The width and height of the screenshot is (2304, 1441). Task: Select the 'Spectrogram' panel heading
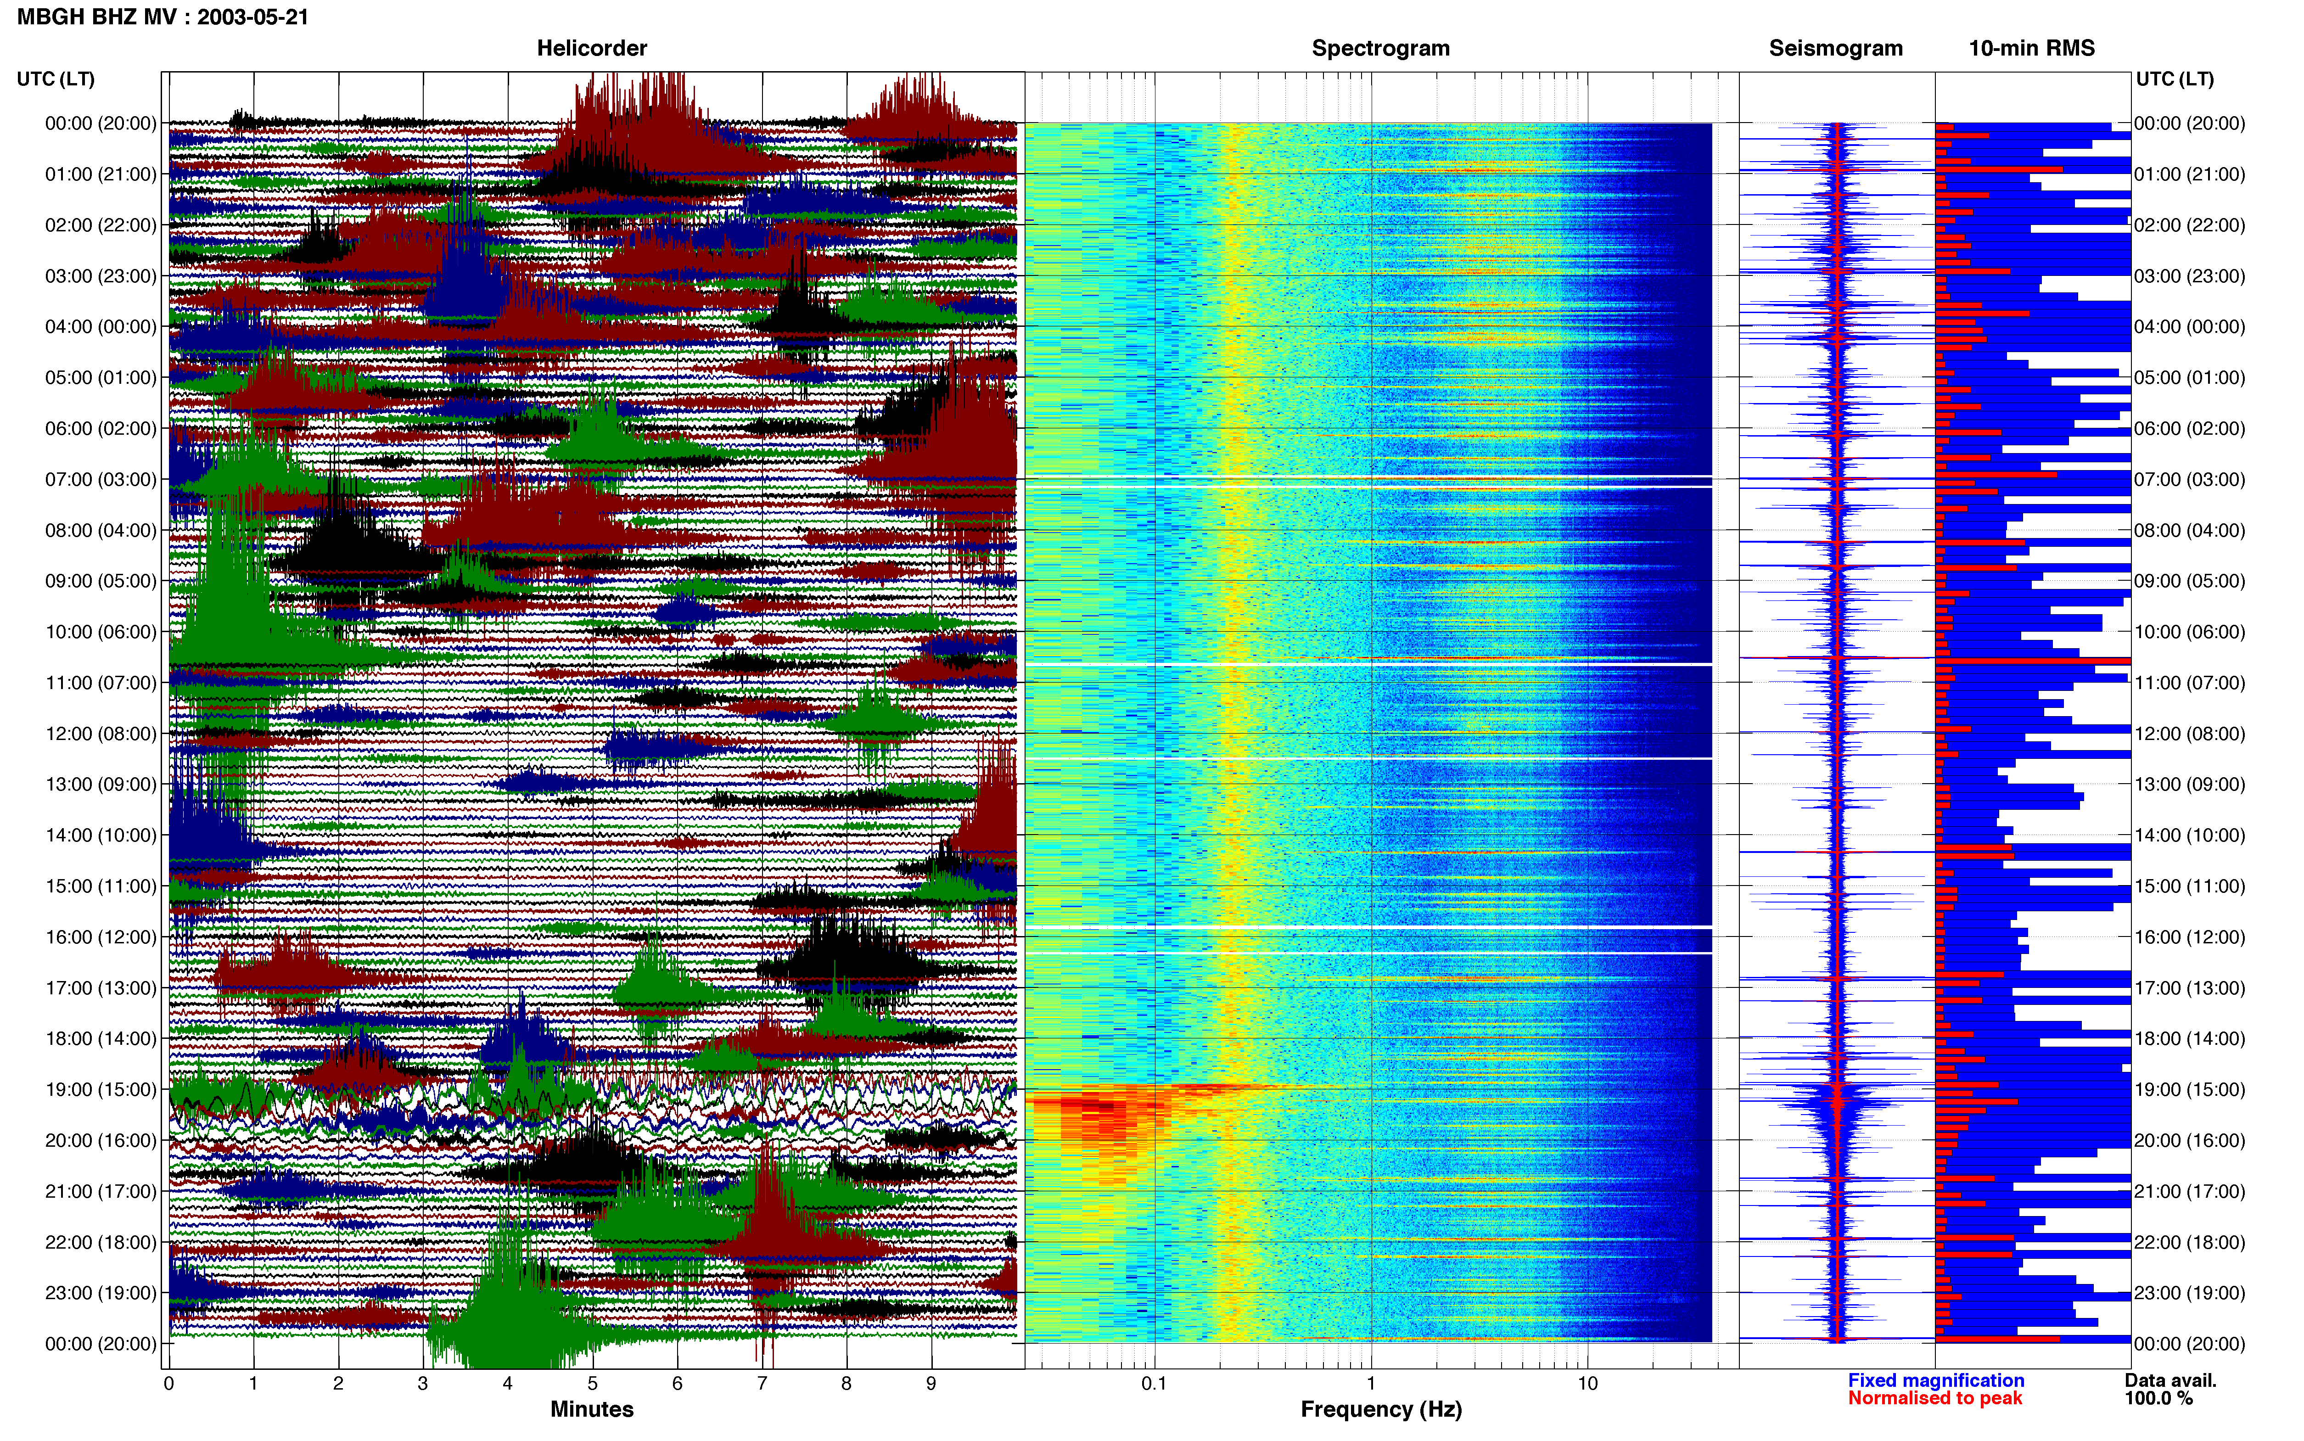click(x=1381, y=48)
